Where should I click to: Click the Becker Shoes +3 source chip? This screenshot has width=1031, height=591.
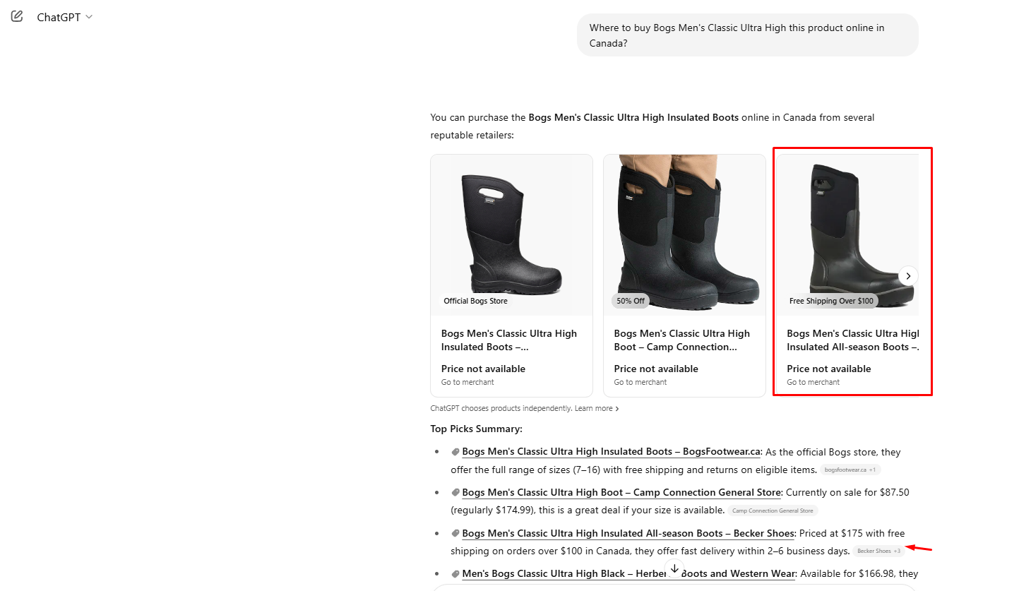[878, 551]
